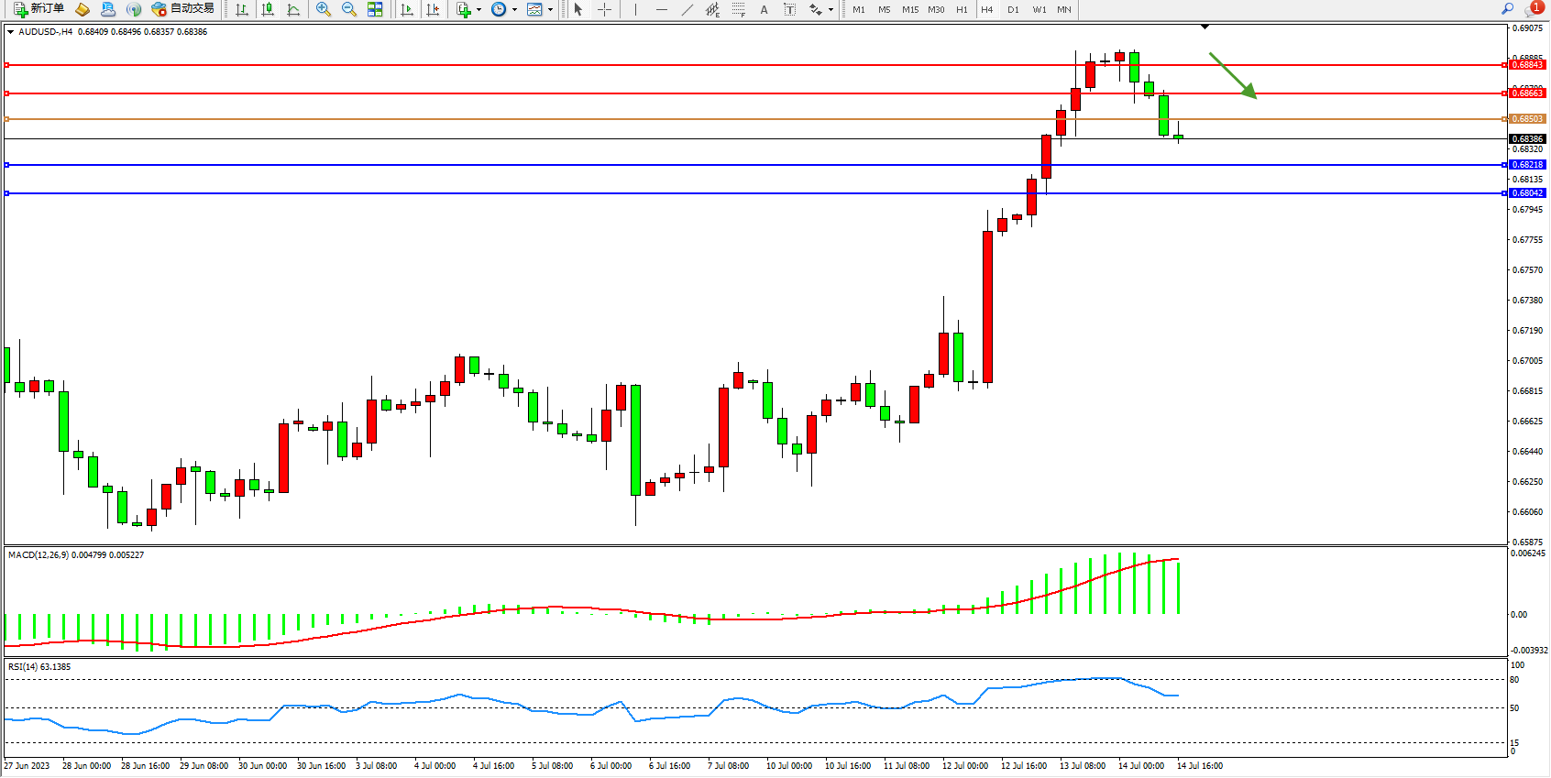Image resolution: width=1551 pixels, height=778 pixels.
Task: Open the indicators list dropdown arrow
Action: (x=478, y=10)
